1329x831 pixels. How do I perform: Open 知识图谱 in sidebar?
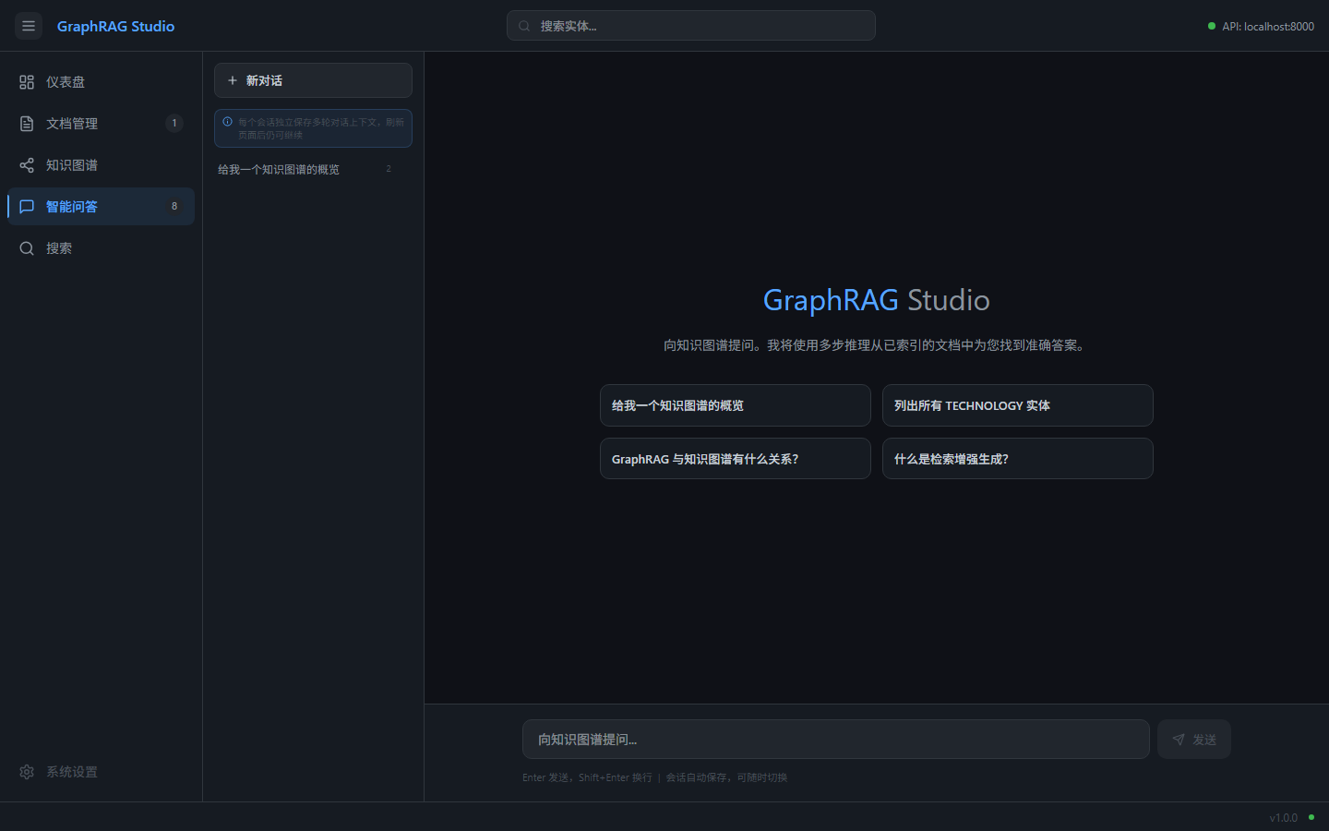pyautogui.click(x=101, y=164)
